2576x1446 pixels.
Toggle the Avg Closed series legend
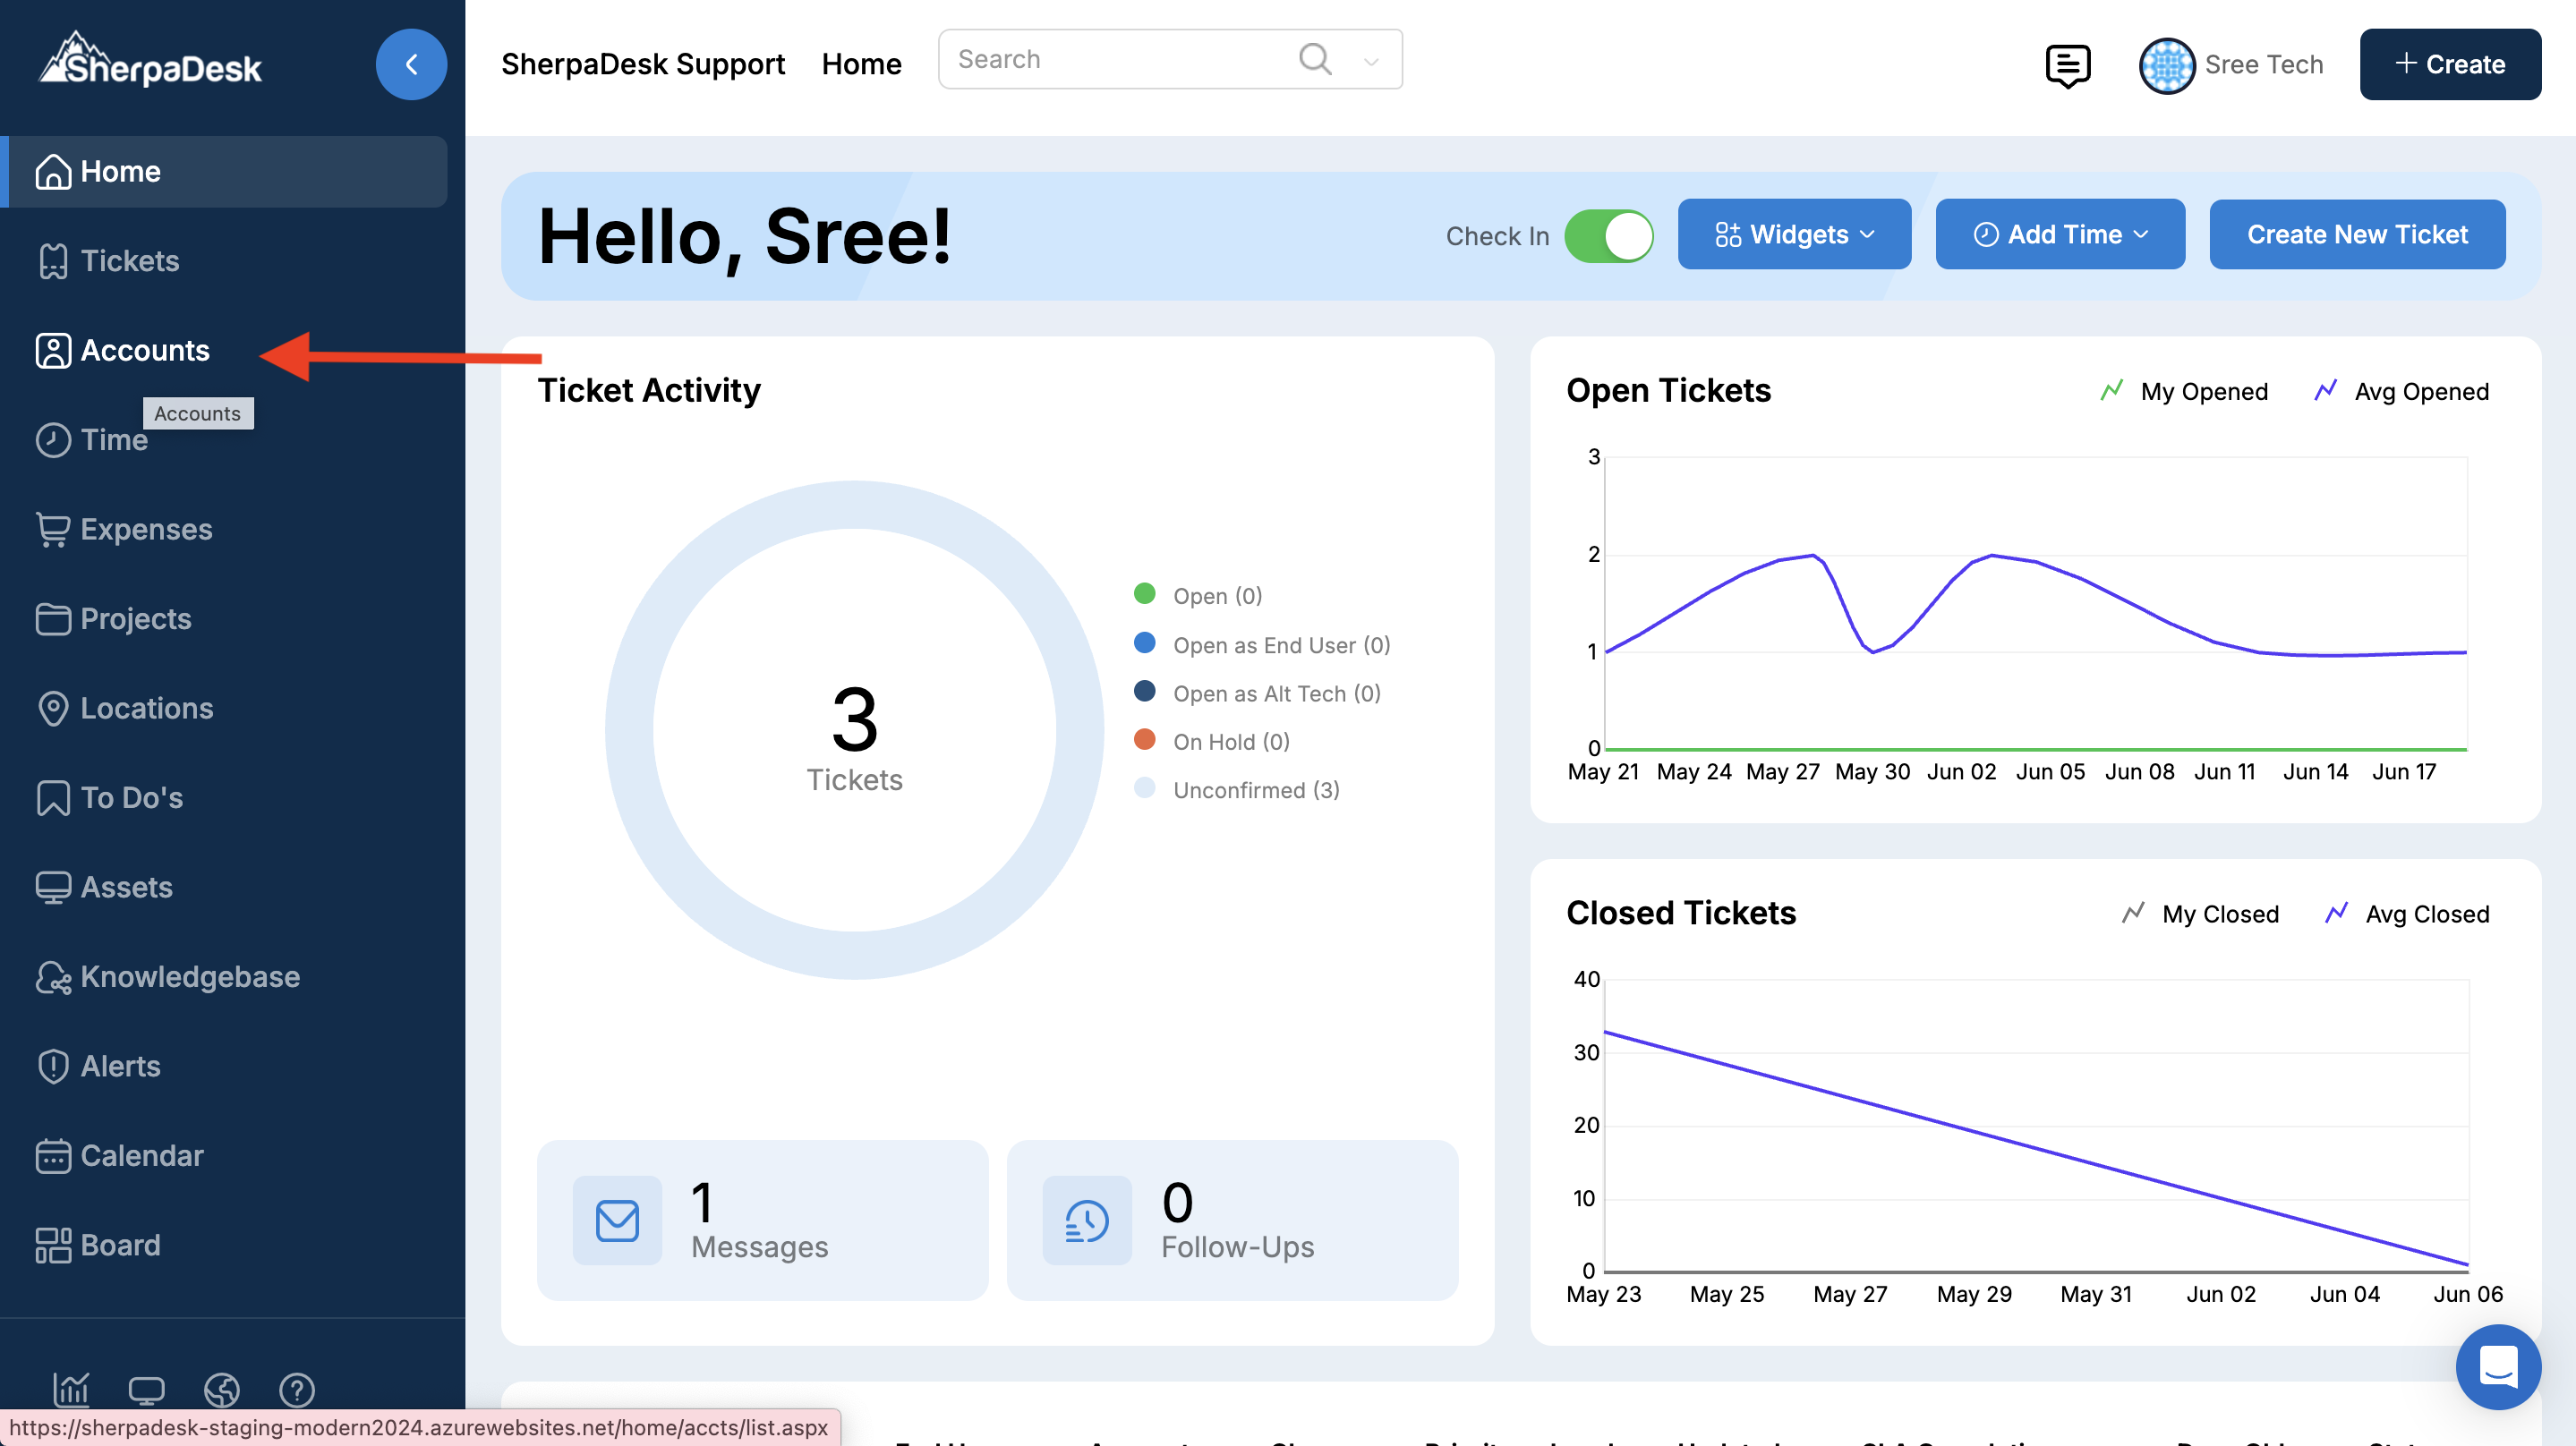coord(2407,914)
